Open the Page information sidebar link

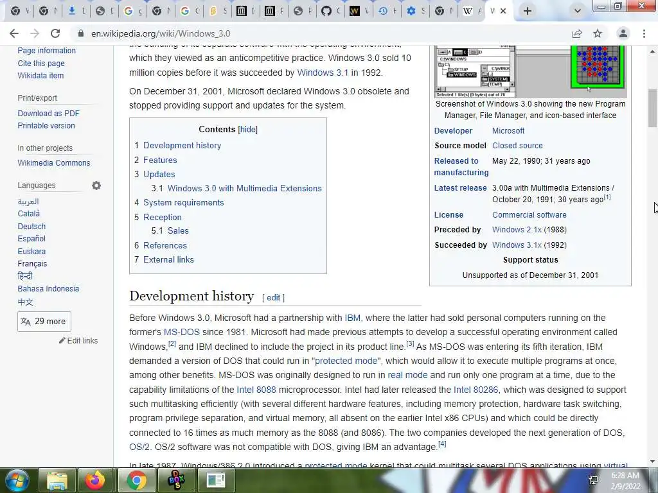pyautogui.click(x=46, y=51)
